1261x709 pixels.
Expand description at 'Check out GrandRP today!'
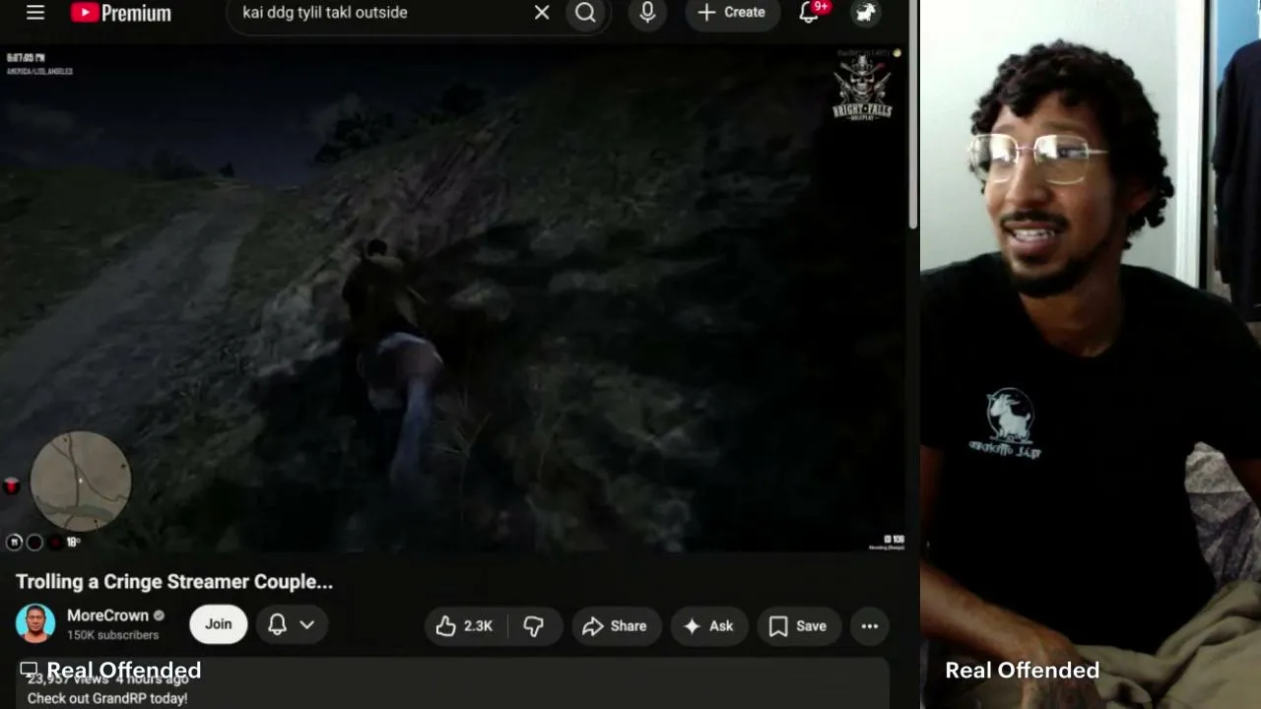[107, 698]
